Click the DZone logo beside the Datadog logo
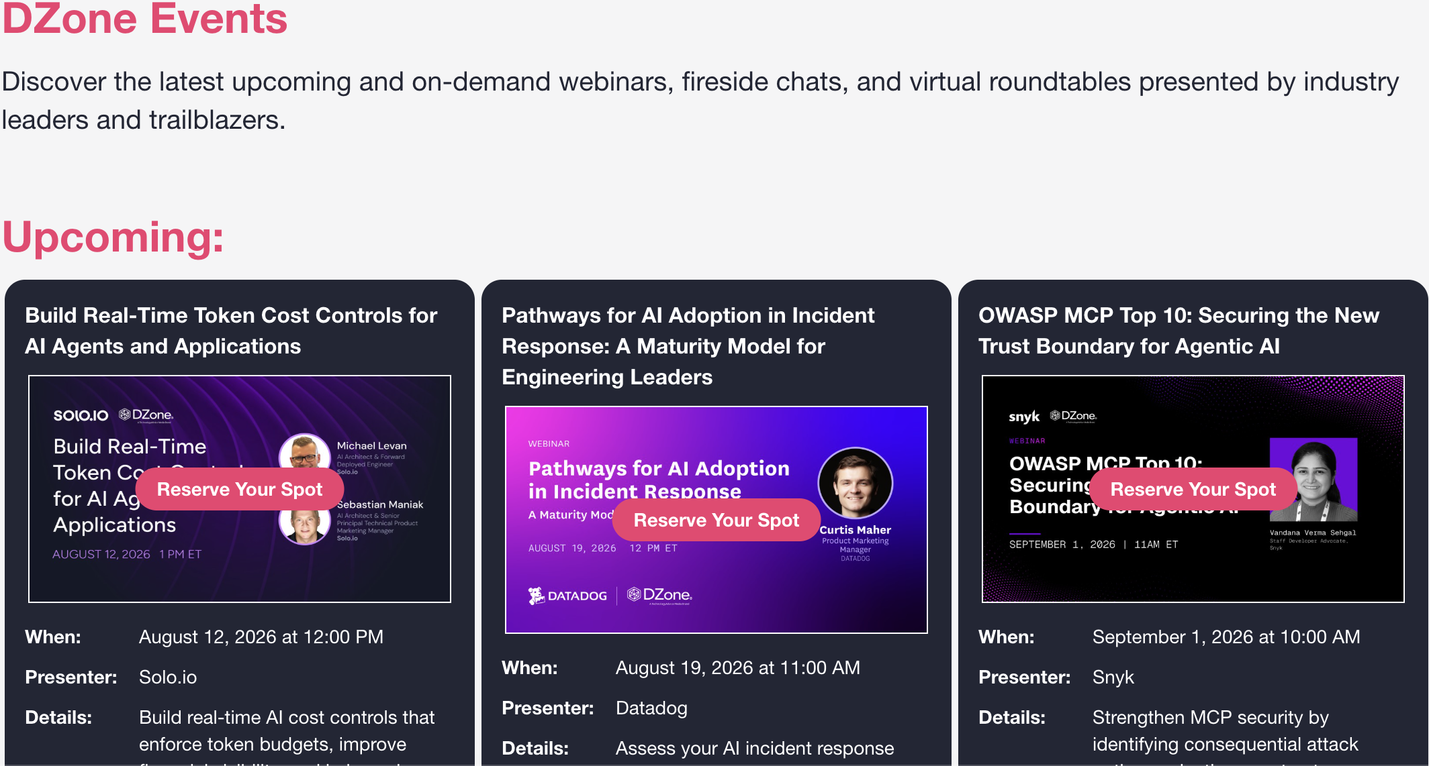 coord(659,595)
